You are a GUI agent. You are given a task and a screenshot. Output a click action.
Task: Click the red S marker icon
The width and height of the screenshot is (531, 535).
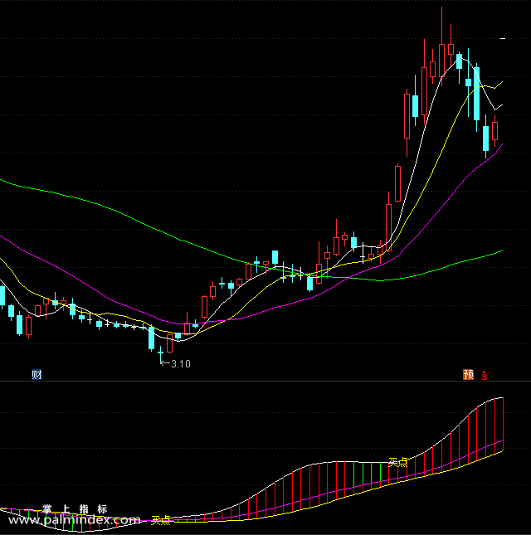[485, 375]
